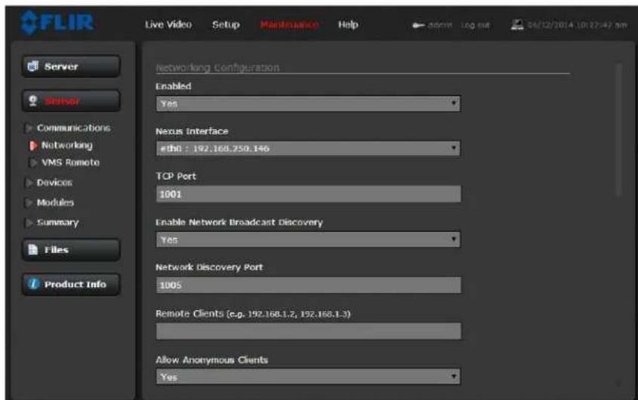Click the 'Enabled' field label
The image size is (638, 400).
pyautogui.click(x=173, y=86)
